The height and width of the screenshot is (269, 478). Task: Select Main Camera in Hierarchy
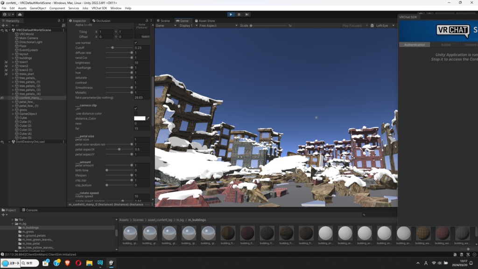[28, 38]
